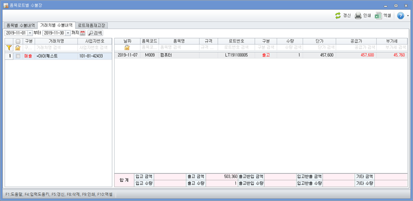Click the 사업자번호 검색 filter field
413x201 pixels.
point(95,48)
